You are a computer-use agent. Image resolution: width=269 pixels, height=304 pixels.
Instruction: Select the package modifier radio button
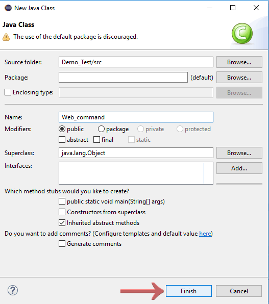[x=101, y=129]
